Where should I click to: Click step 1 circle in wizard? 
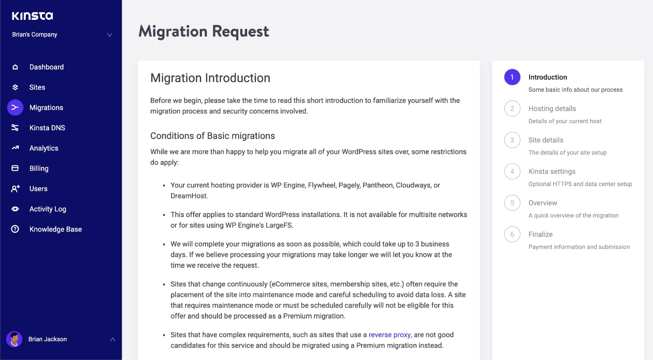pos(512,77)
